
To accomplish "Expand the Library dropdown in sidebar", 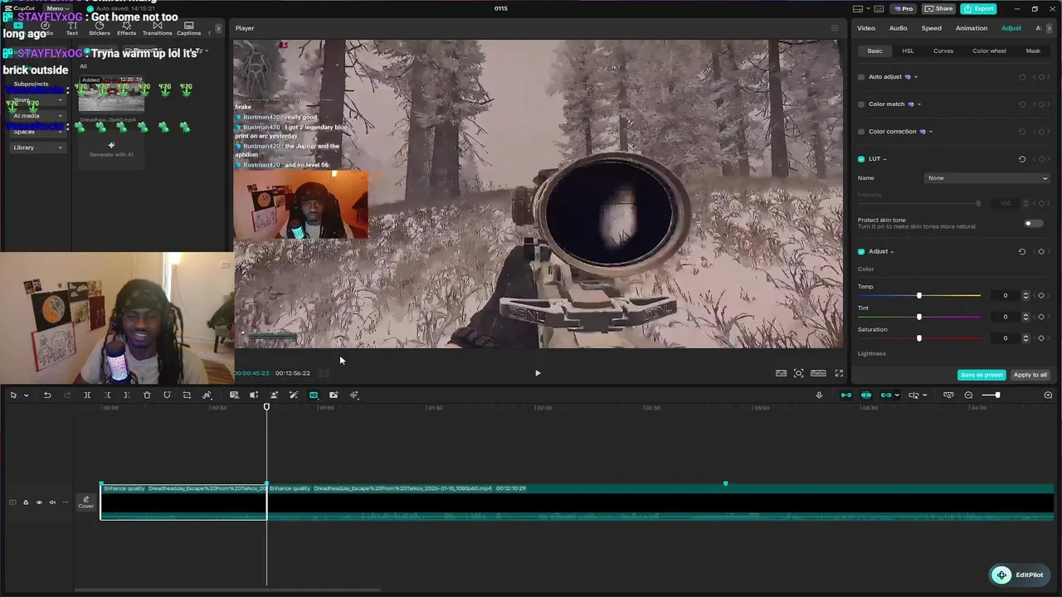I will tap(60, 148).
